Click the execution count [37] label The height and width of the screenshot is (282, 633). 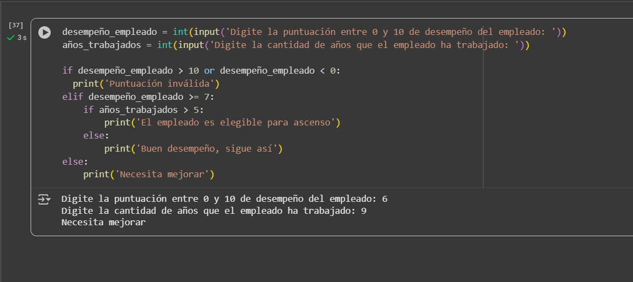(x=16, y=26)
